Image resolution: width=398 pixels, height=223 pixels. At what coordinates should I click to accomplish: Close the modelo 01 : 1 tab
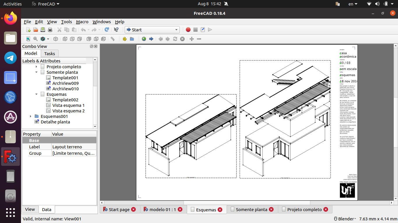(180, 209)
